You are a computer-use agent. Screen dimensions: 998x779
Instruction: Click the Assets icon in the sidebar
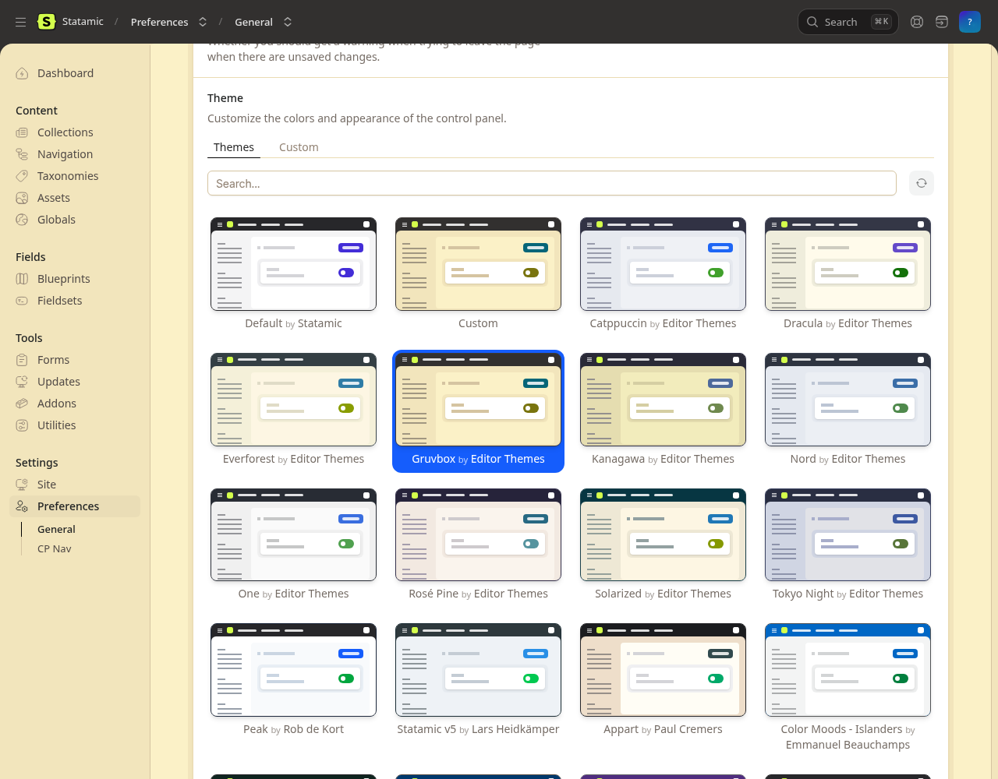(22, 198)
